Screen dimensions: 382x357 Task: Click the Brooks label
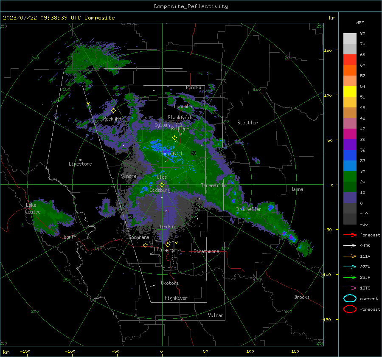302,297
